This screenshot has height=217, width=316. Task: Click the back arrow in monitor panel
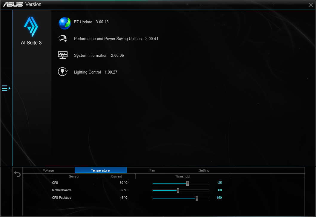tap(17, 174)
